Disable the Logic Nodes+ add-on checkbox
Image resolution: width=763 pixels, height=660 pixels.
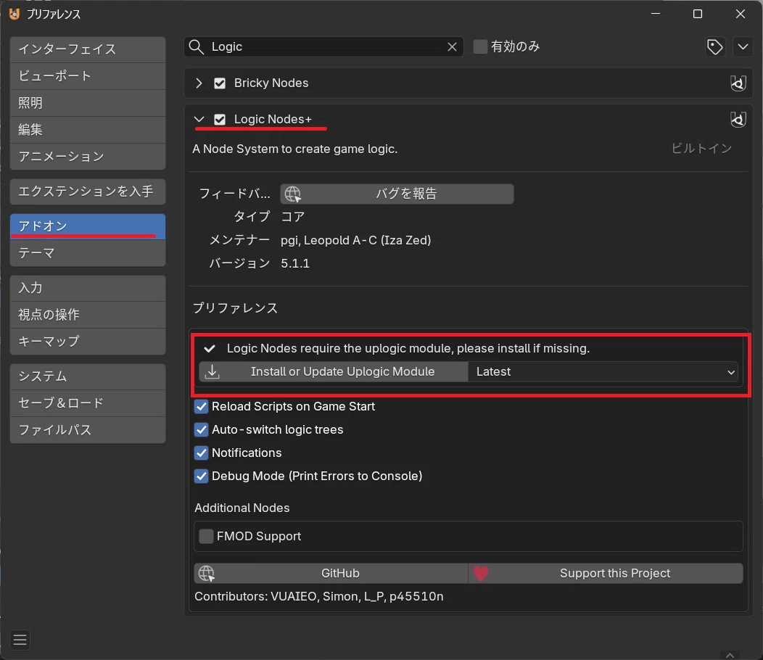tap(220, 119)
